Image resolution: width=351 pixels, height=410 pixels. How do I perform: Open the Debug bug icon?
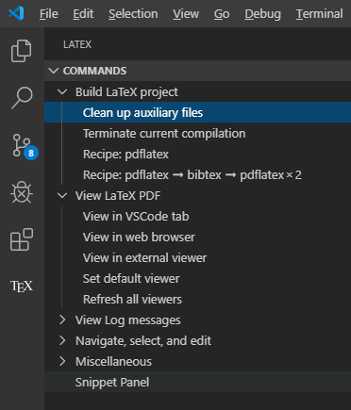pos(22,192)
